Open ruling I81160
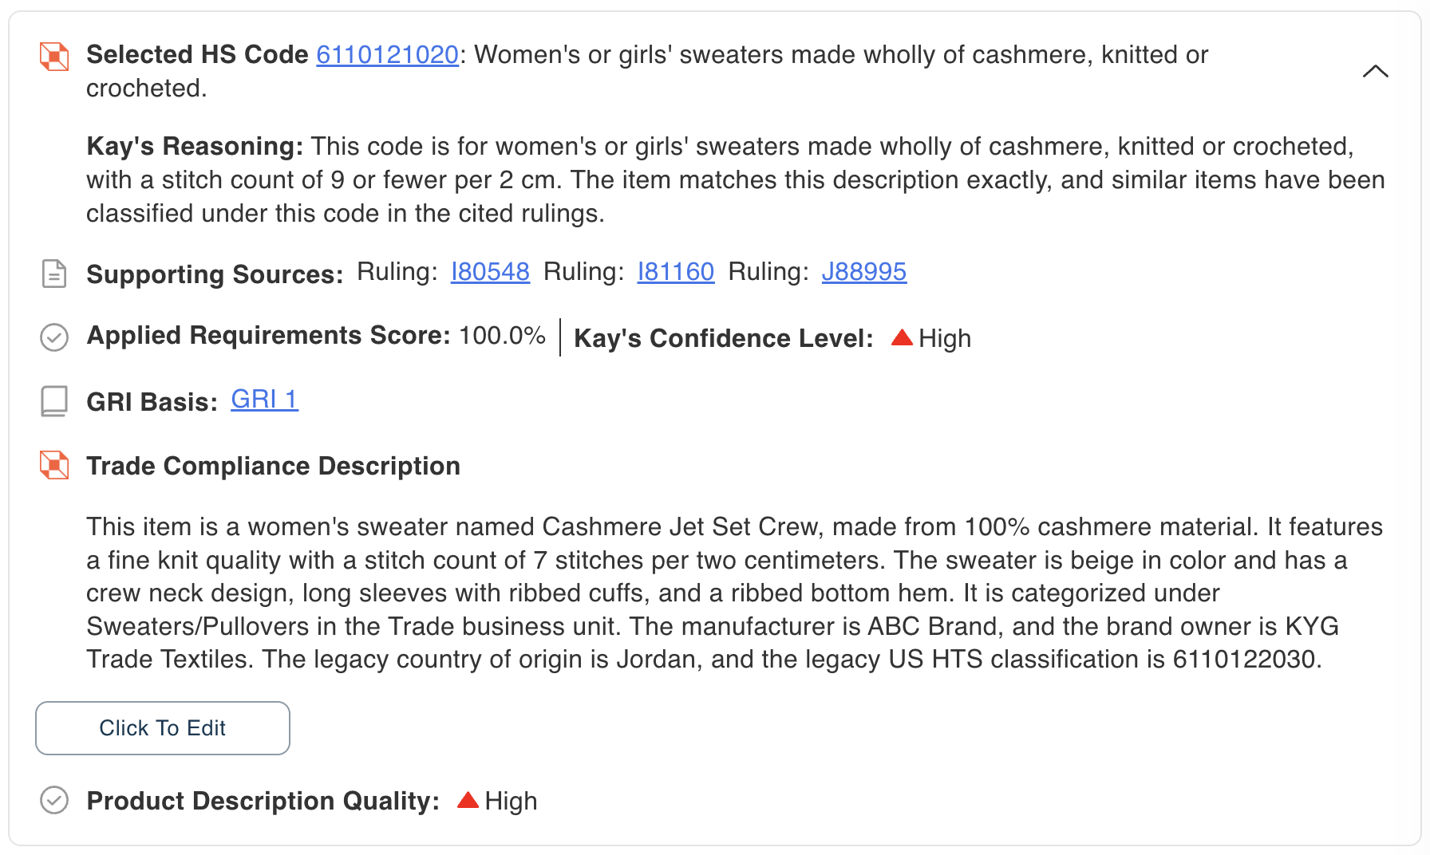 676,272
